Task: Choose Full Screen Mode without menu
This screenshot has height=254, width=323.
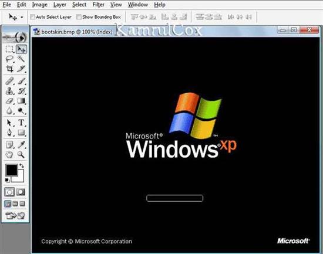Action: pyautogui.click(x=22, y=204)
